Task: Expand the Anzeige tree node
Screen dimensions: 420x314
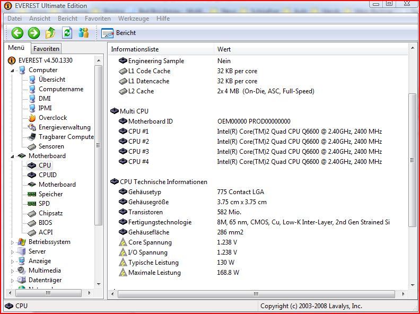Action: (x=12, y=261)
